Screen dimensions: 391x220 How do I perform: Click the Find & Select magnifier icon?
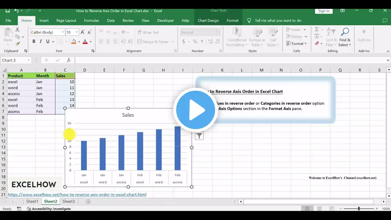[345, 32]
